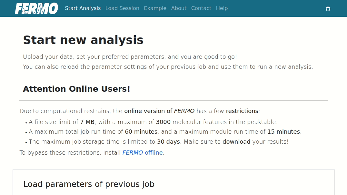Open the Example nav item
The width and height of the screenshot is (347, 195).
[x=155, y=8]
